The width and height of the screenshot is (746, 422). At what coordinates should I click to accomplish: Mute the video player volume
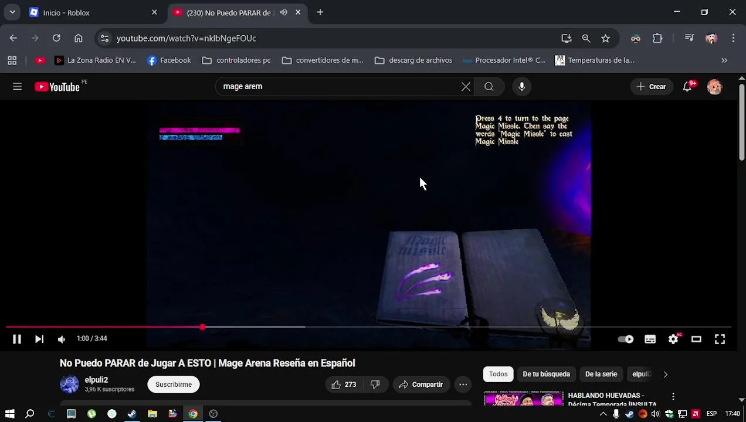coord(62,339)
